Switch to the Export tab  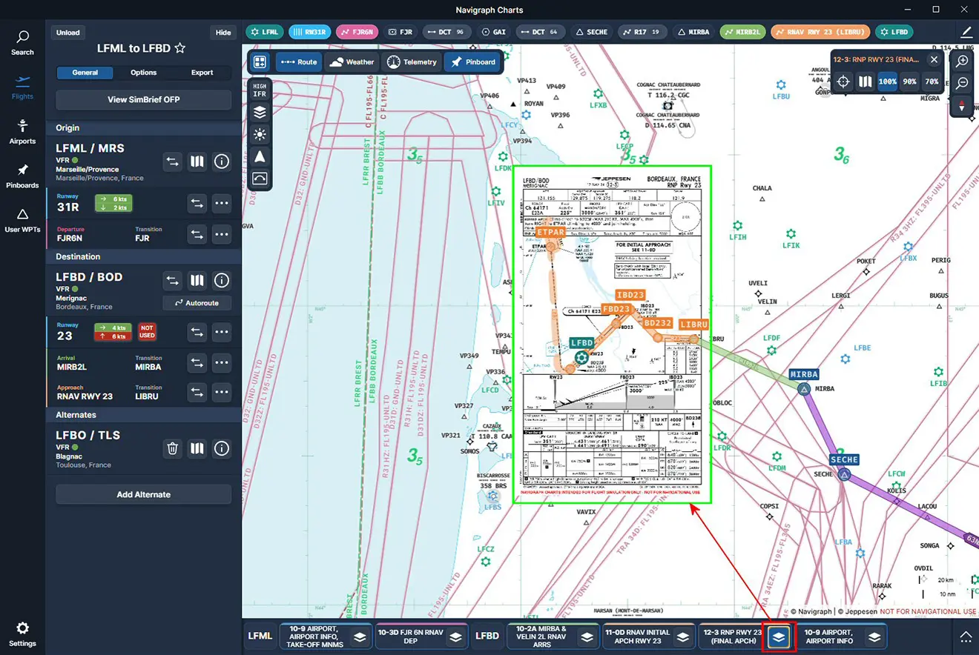pyautogui.click(x=202, y=73)
